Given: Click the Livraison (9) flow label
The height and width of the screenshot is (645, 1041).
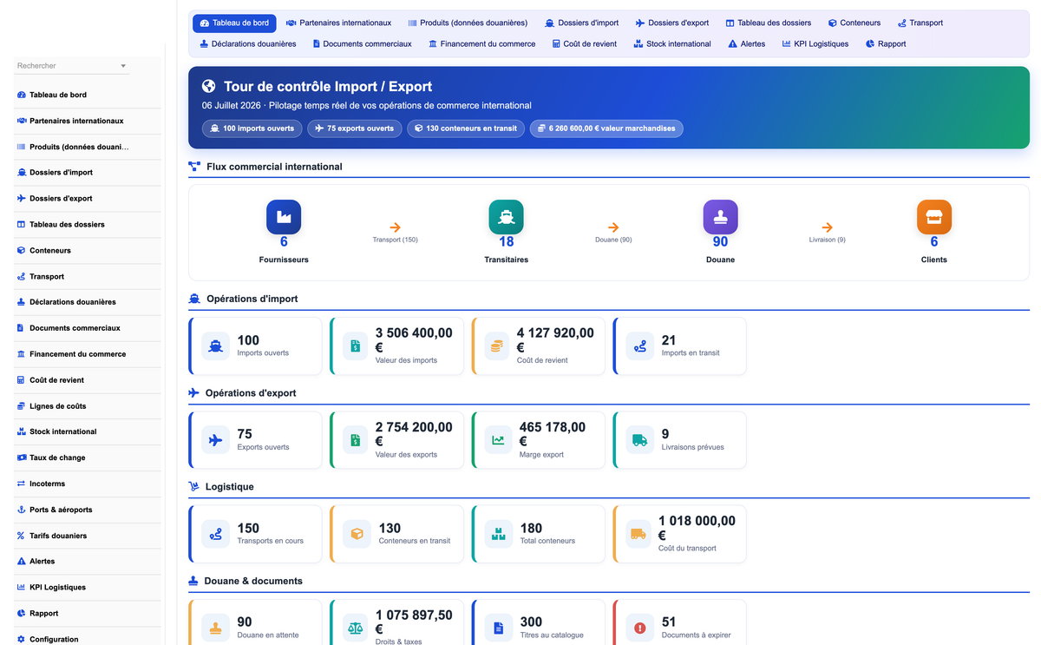Looking at the screenshot, I should click(827, 240).
